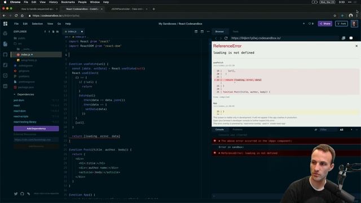Open the preview in a new window

pyautogui.click(x=344, y=38)
